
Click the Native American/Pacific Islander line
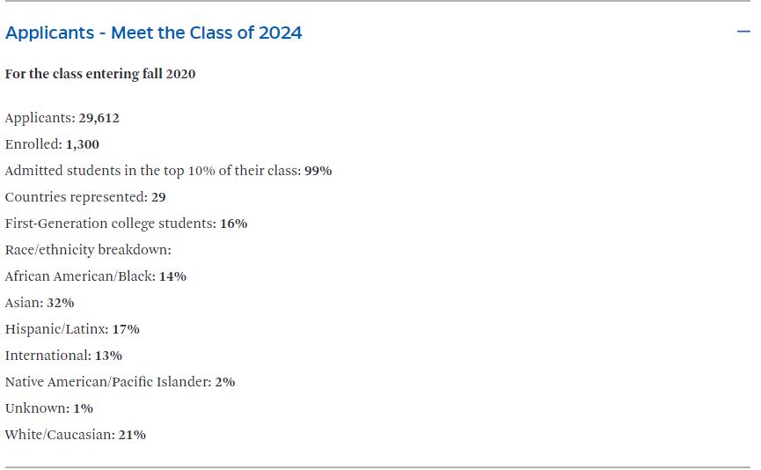coord(121,382)
